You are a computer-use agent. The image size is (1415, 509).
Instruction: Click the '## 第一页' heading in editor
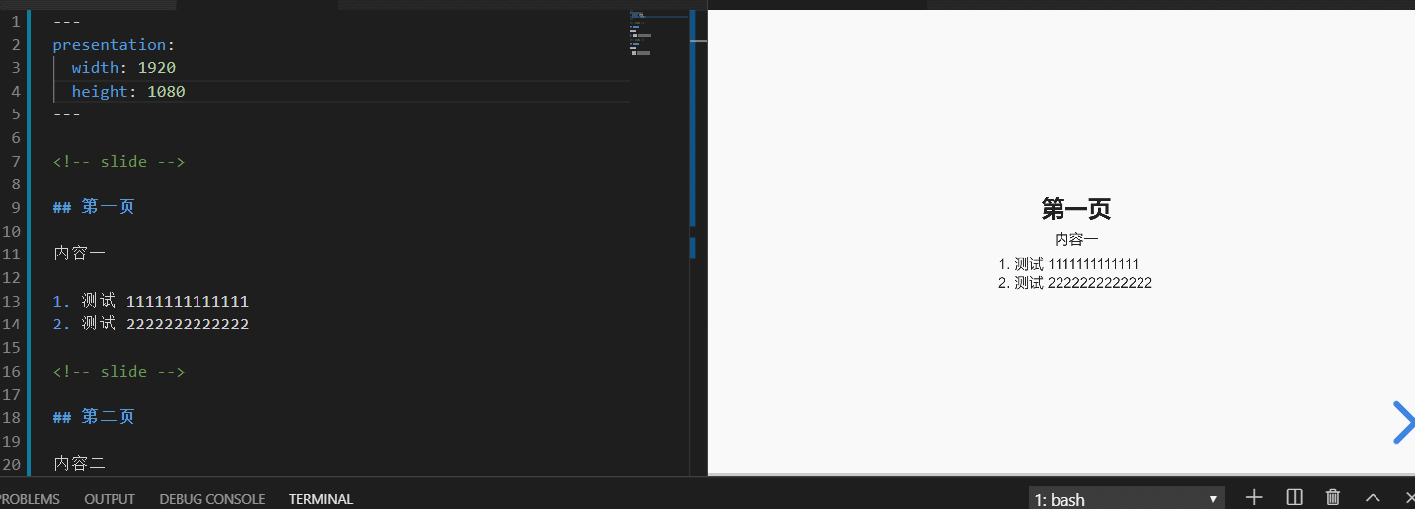pyautogui.click(x=94, y=207)
